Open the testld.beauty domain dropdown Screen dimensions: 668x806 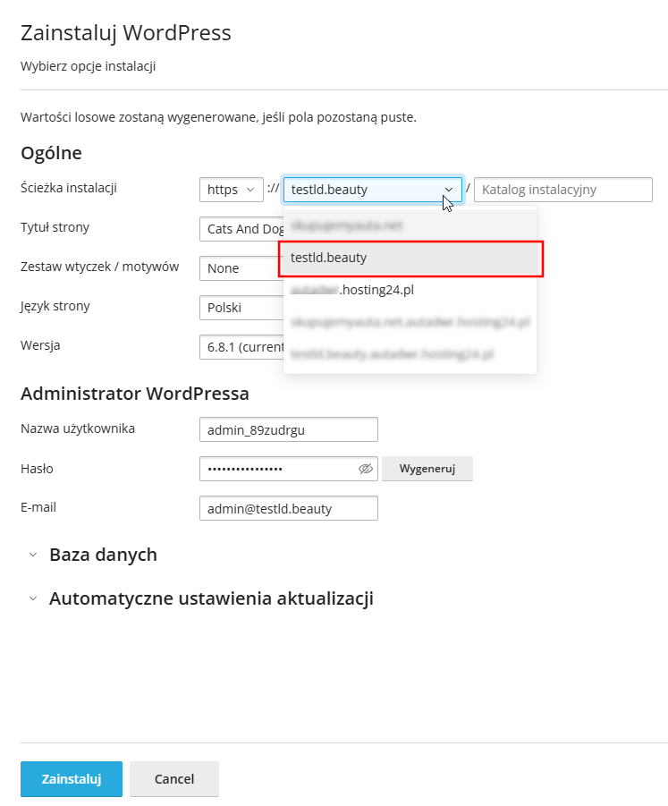373,190
